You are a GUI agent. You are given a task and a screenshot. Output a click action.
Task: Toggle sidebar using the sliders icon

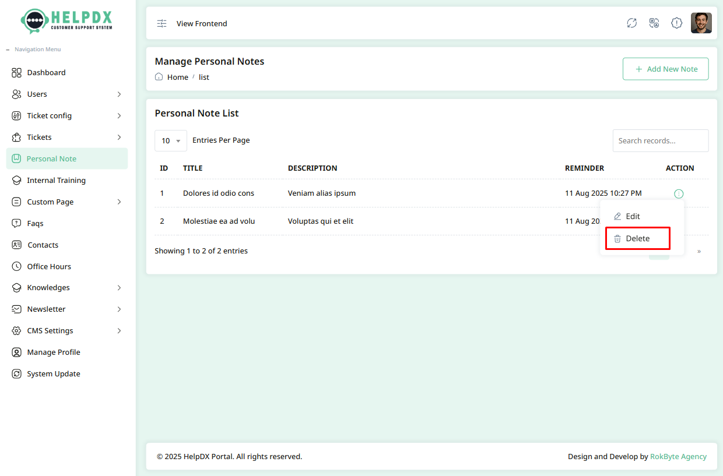(162, 24)
